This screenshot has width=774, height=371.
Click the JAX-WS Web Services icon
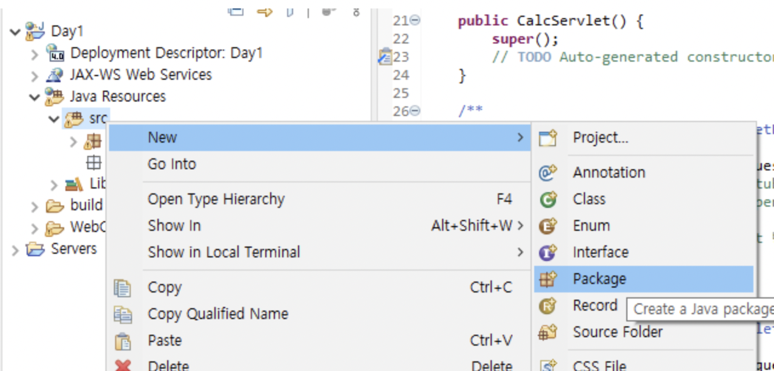click(56, 76)
